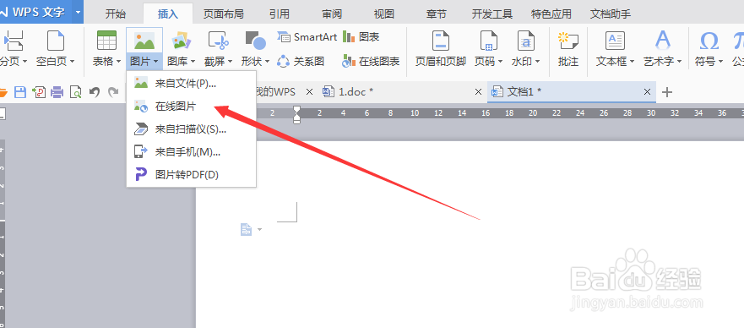Click the print icon in quick toolbar
This screenshot has height=328, width=744.
[x=57, y=92]
